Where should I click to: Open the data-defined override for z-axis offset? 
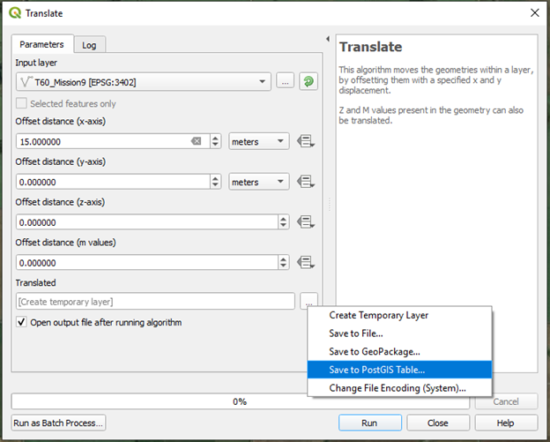[306, 222]
